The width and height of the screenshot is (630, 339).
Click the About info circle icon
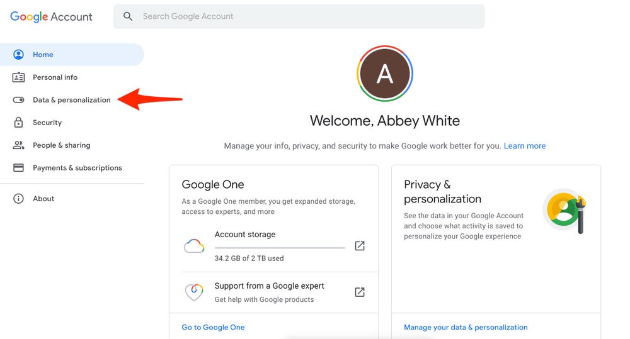[x=19, y=199]
